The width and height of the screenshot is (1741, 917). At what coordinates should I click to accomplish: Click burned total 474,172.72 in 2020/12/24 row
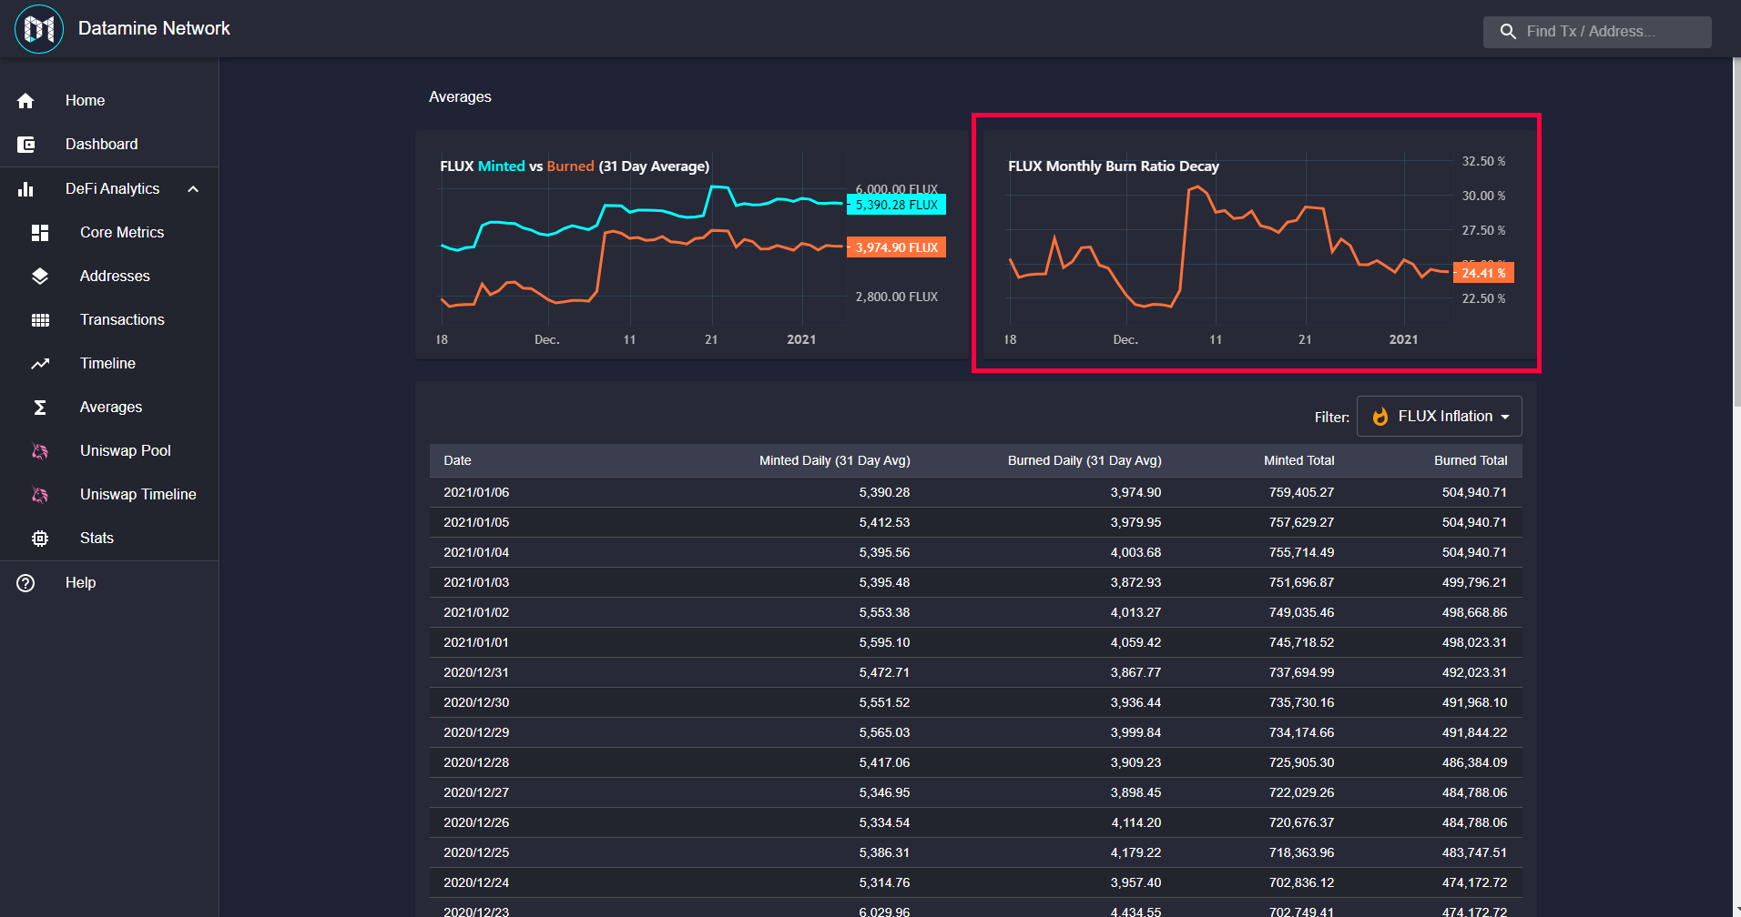click(x=1474, y=883)
